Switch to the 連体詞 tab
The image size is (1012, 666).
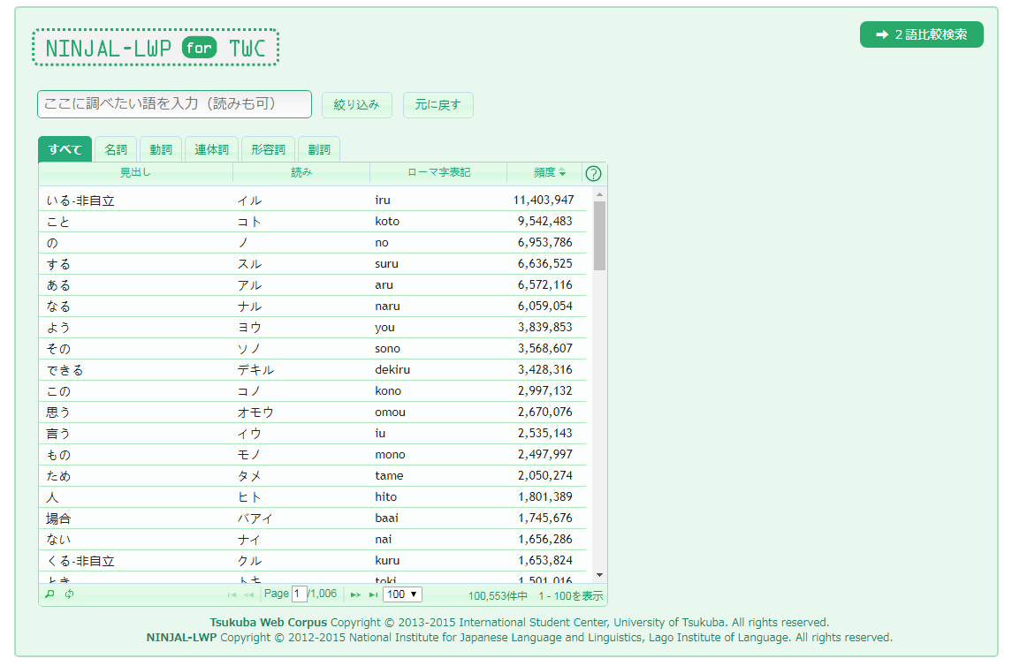pos(212,149)
